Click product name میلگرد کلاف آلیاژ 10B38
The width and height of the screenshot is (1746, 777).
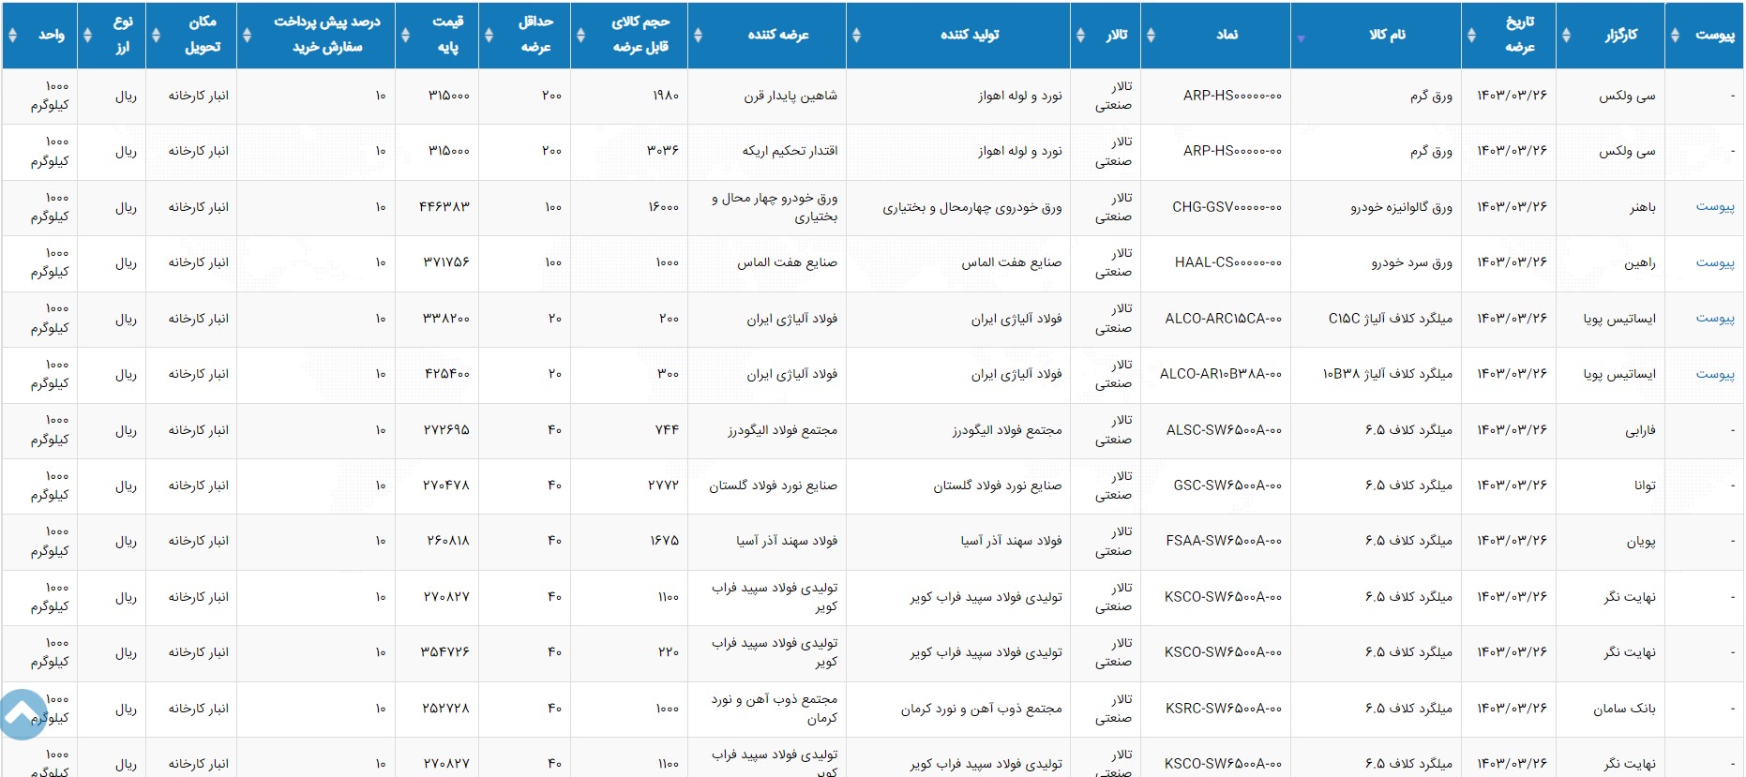[1388, 374]
